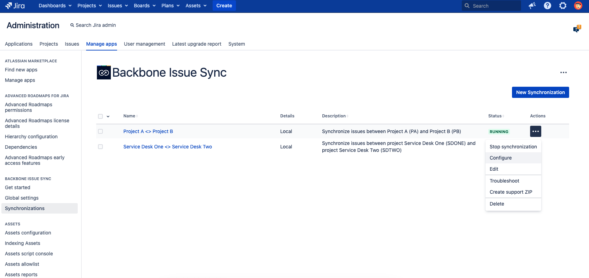Check the Project A <> Project B row
This screenshot has width=589, height=278.
tap(100, 131)
